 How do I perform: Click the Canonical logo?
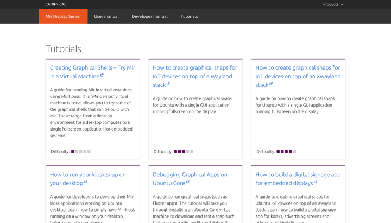[55, 4]
